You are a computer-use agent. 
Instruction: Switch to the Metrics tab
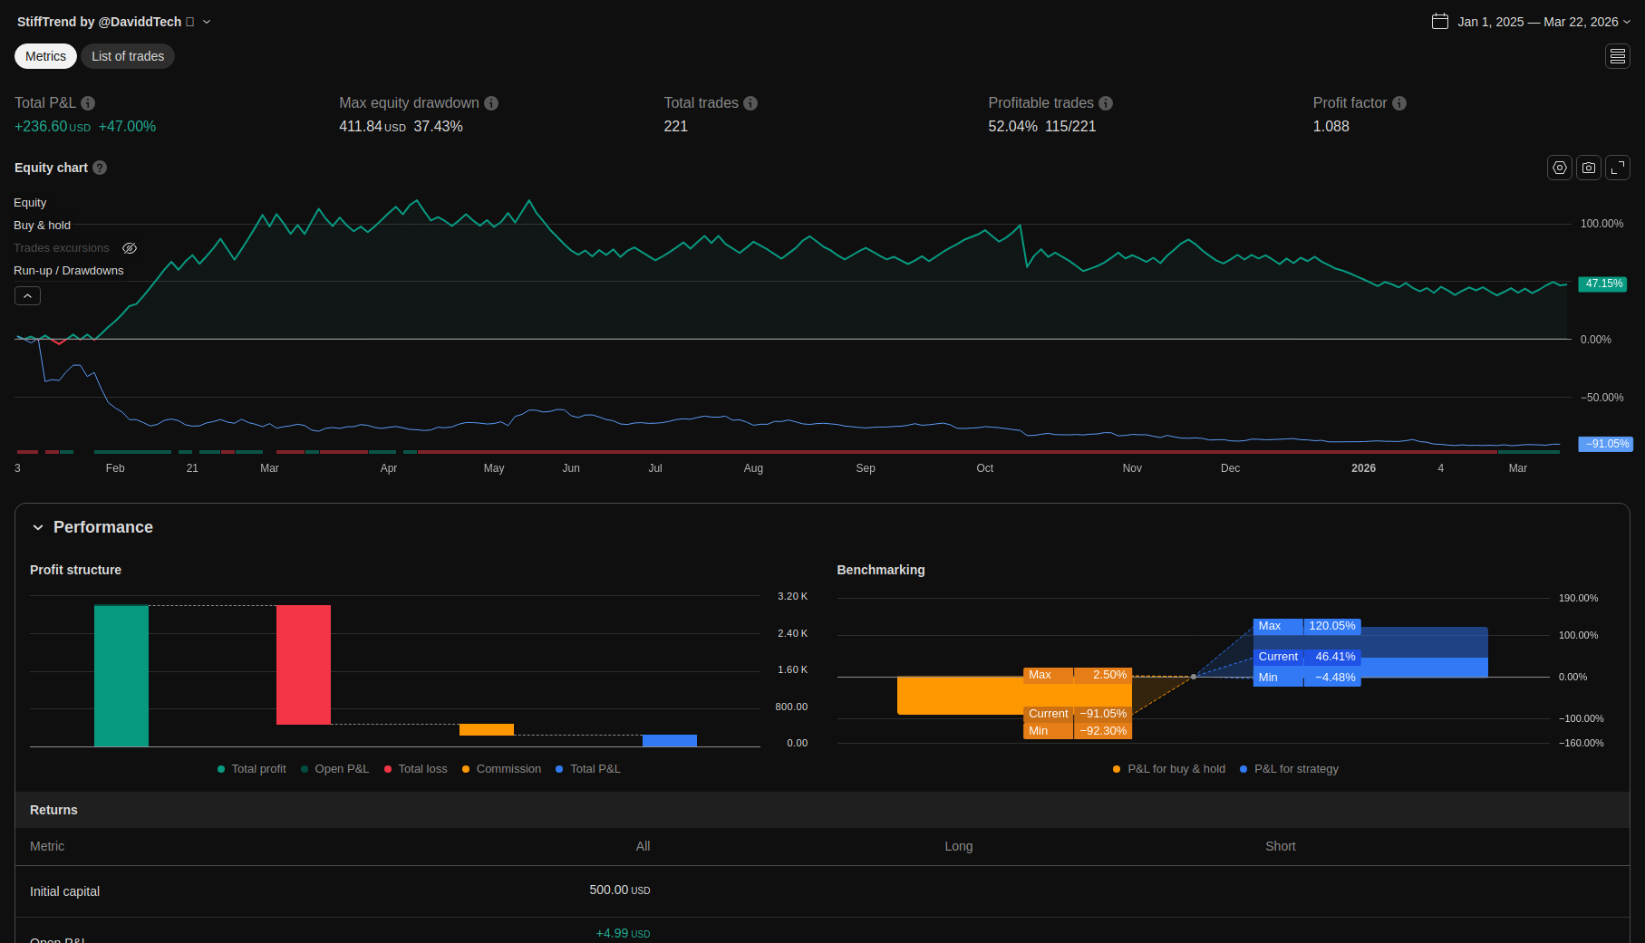click(x=45, y=56)
